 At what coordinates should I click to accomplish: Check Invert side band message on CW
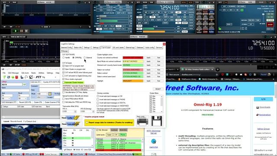[98, 96]
